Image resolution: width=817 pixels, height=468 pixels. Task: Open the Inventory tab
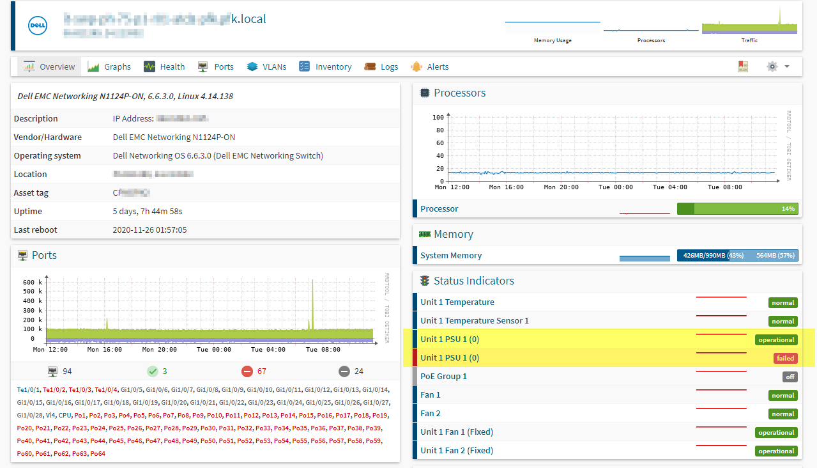[325, 66]
